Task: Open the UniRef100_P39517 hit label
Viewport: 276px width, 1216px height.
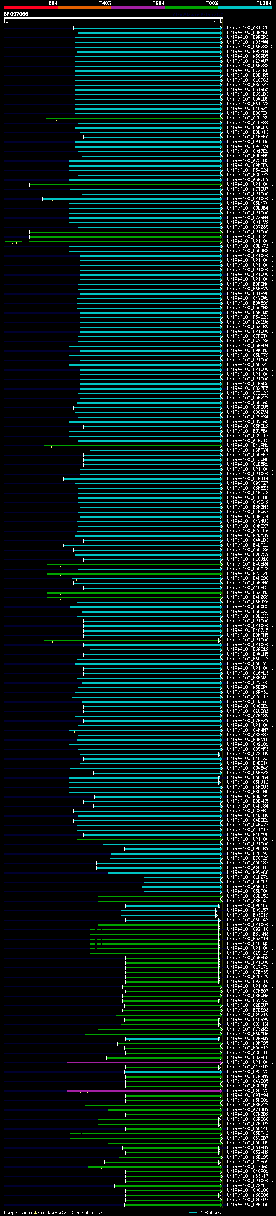Action: pyautogui.click(x=248, y=436)
